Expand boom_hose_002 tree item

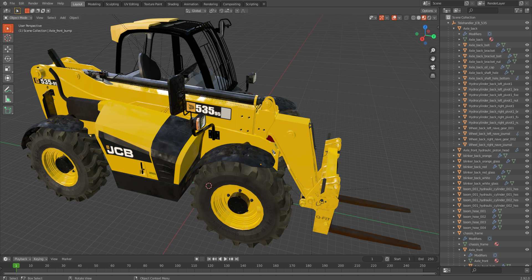tap(454, 216)
